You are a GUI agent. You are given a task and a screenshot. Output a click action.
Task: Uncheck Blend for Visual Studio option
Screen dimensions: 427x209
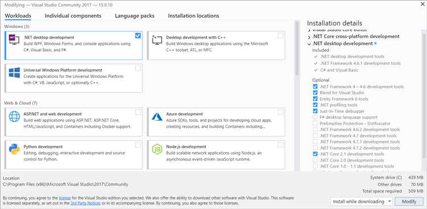315,93
